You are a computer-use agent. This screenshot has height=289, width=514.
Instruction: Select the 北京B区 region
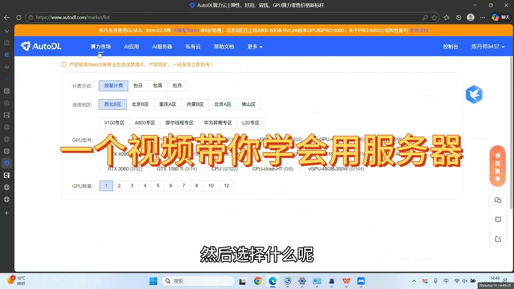coord(140,104)
